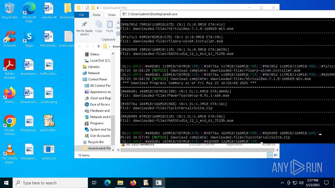
Task: Select Clock and Region tree item
Action: 98,98
